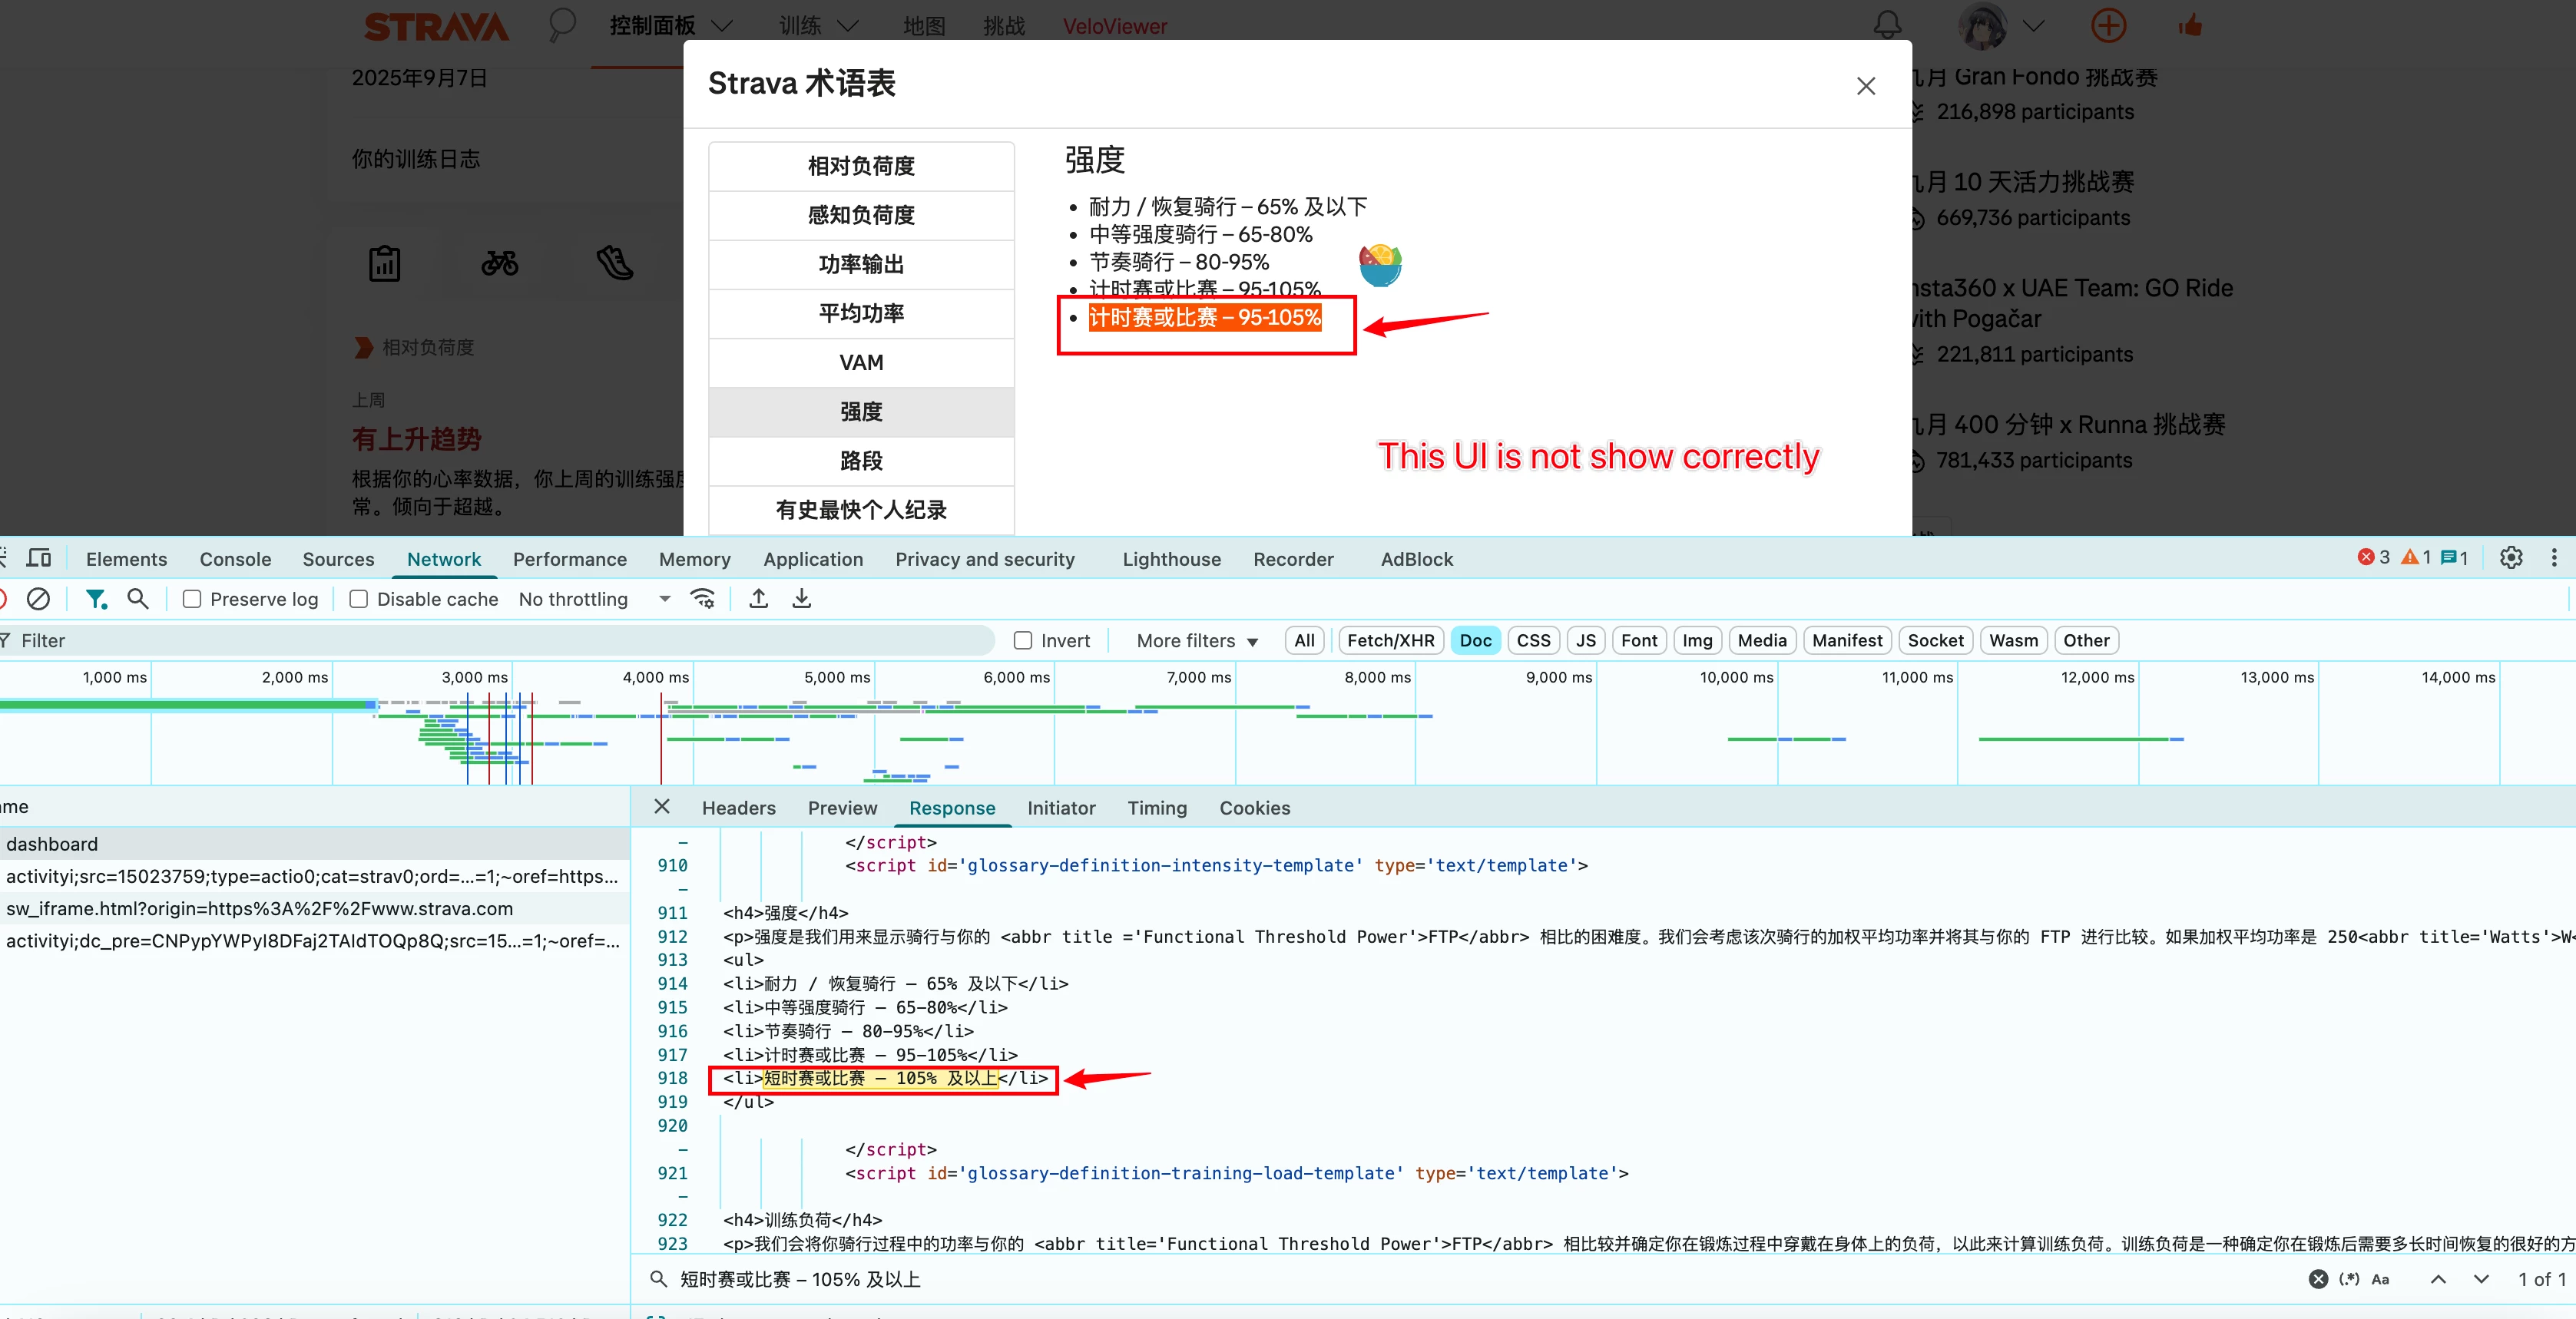Toggle the CSS request type filter
Image resolution: width=2576 pixels, height=1319 pixels.
click(1533, 640)
